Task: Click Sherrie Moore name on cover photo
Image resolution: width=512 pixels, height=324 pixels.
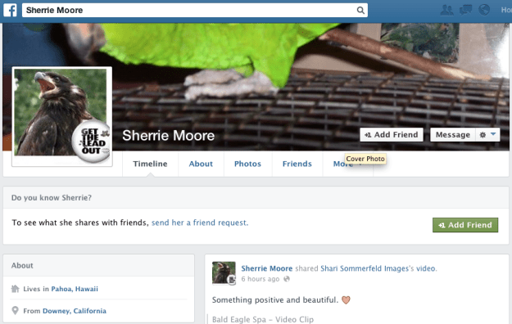Action: point(168,135)
